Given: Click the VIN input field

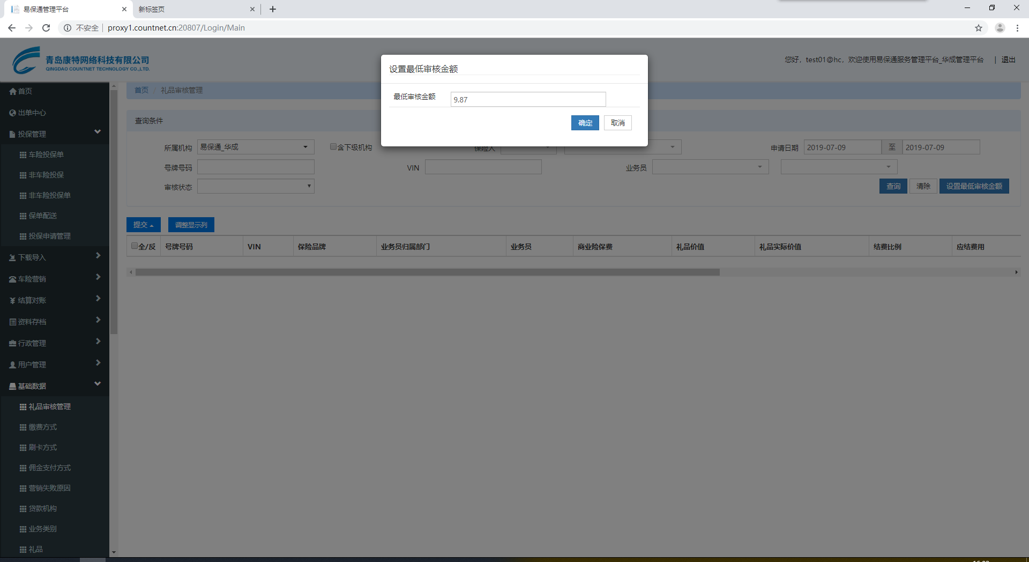Looking at the screenshot, I should point(483,167).
